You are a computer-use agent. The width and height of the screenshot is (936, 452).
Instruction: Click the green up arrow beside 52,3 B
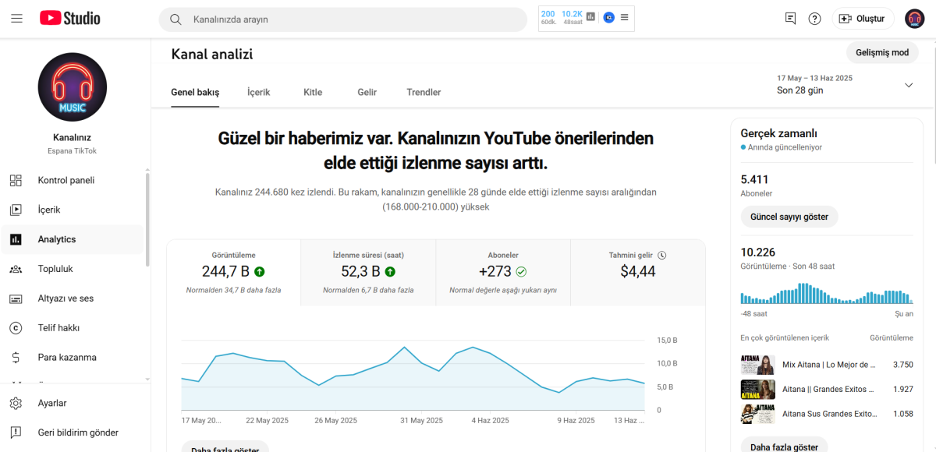[390, 272]
